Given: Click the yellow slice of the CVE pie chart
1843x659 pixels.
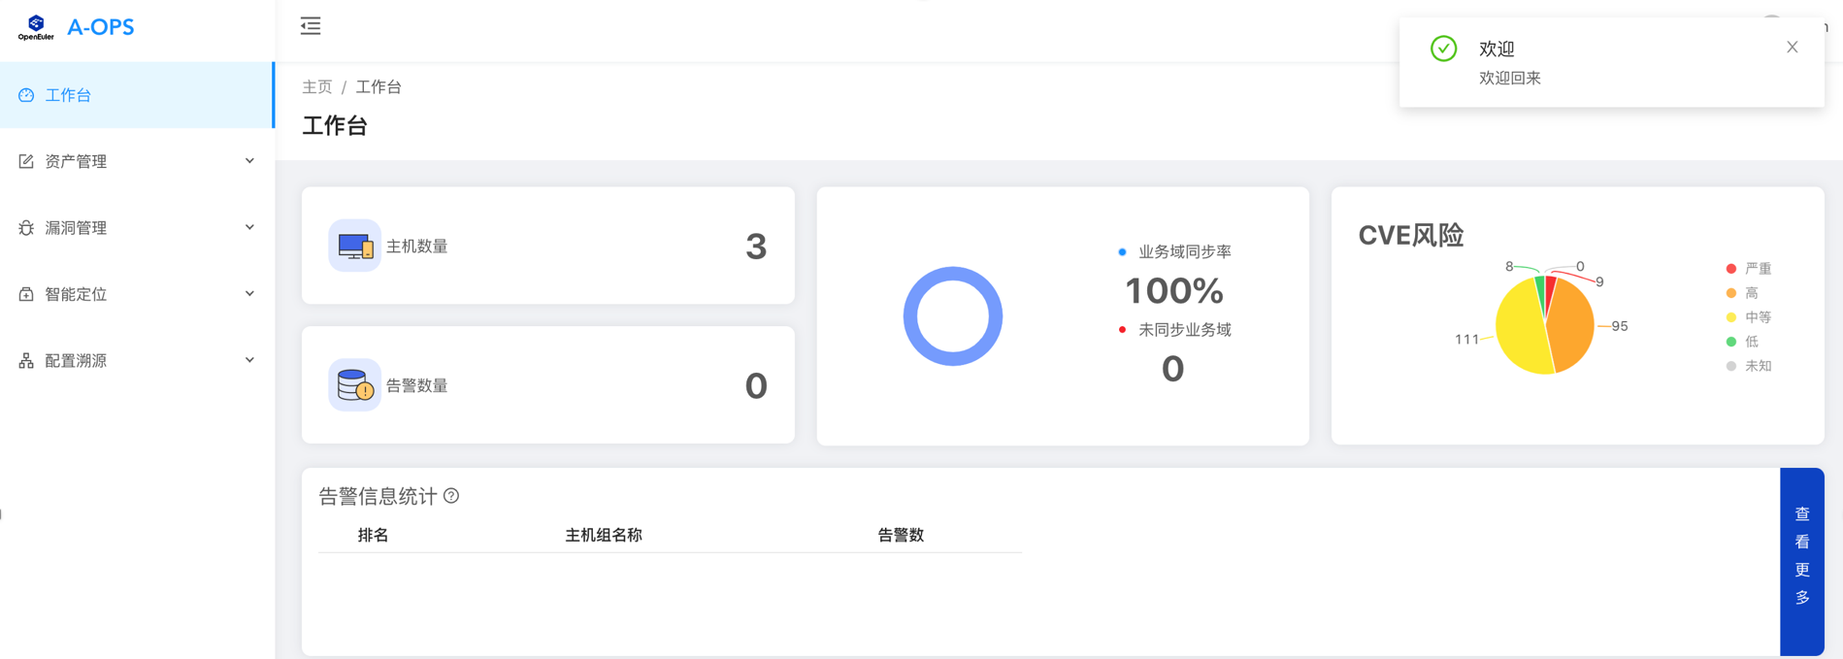Looking at the screenshot, I should point(1524,330).
